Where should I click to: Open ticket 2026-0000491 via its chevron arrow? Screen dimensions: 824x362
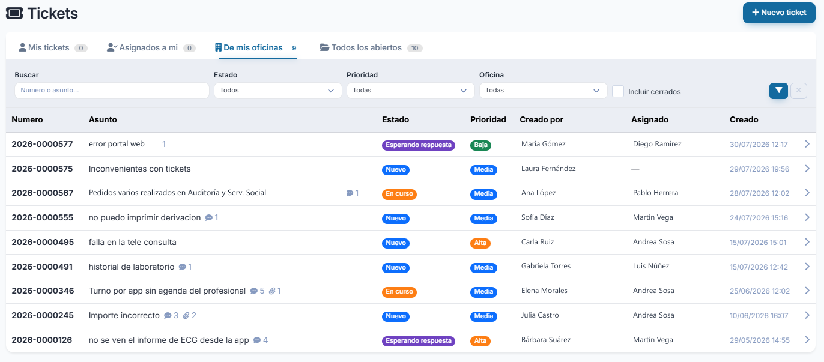807,267
